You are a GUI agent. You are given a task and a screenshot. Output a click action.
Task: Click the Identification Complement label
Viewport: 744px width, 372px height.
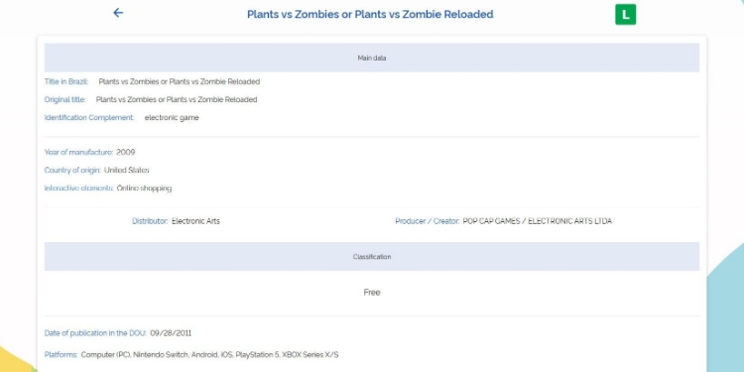click(x=89, y=118)
